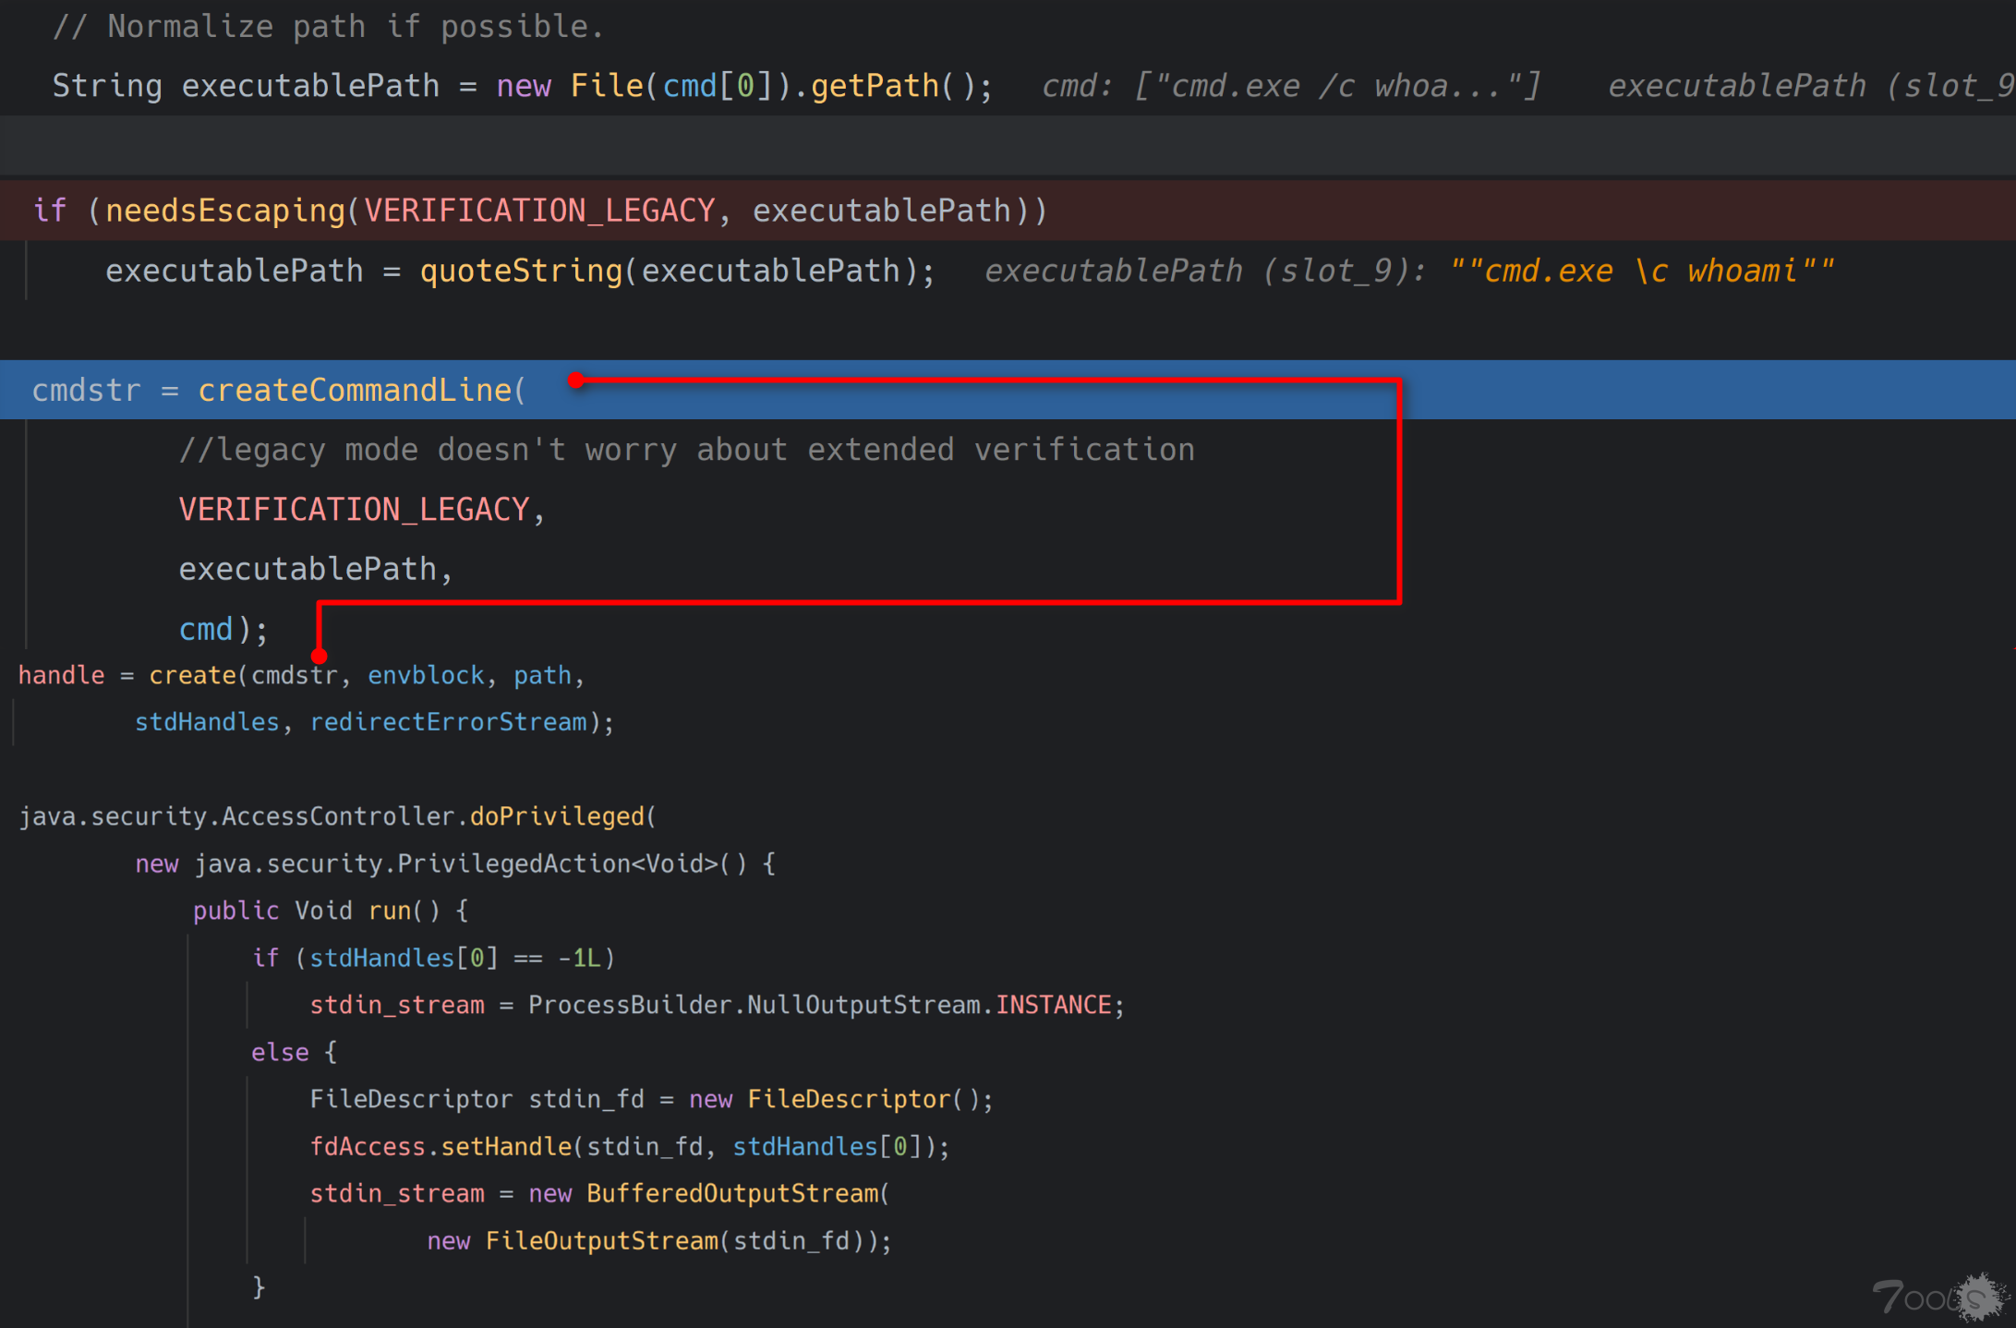This screenshot has width=2016, height=1328.
Task: Click "cmdstr" on the highlighted execution line
Action: tap(87, 390)
